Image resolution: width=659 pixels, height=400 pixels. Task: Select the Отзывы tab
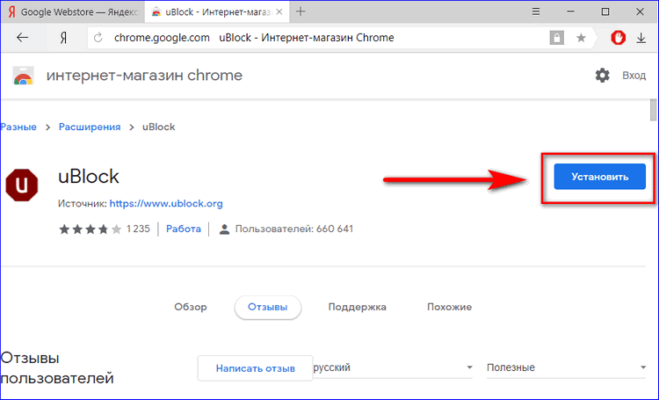pyautogui.click(x=268, y=307)
